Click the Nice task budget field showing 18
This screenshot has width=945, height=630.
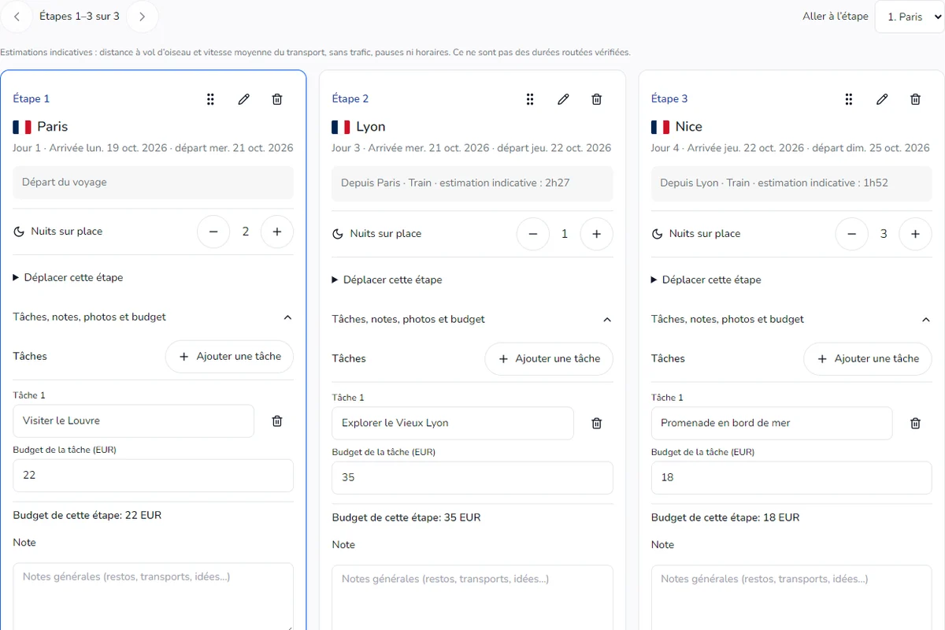pos(791,478)
